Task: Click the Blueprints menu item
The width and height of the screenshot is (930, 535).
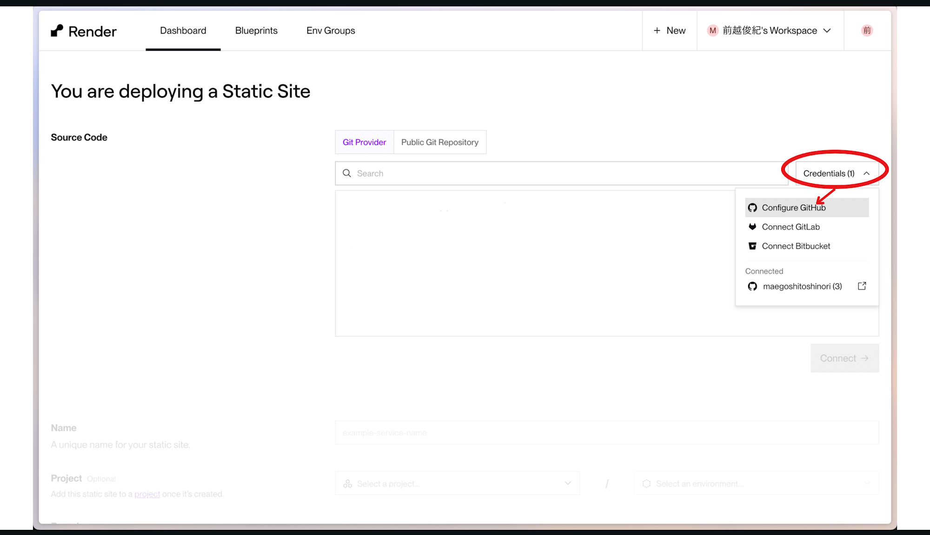Action: coord(256,30)
